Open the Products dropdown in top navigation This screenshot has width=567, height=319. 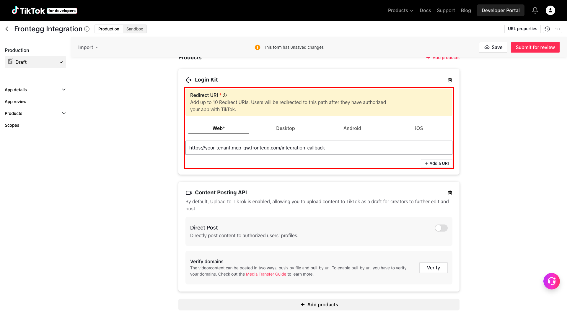point(400,10)
